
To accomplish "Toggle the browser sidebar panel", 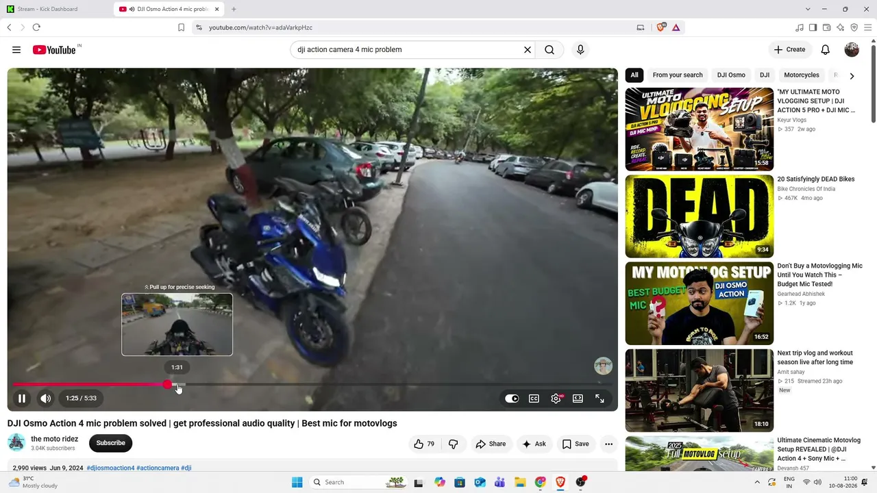I will coord(813,27).
